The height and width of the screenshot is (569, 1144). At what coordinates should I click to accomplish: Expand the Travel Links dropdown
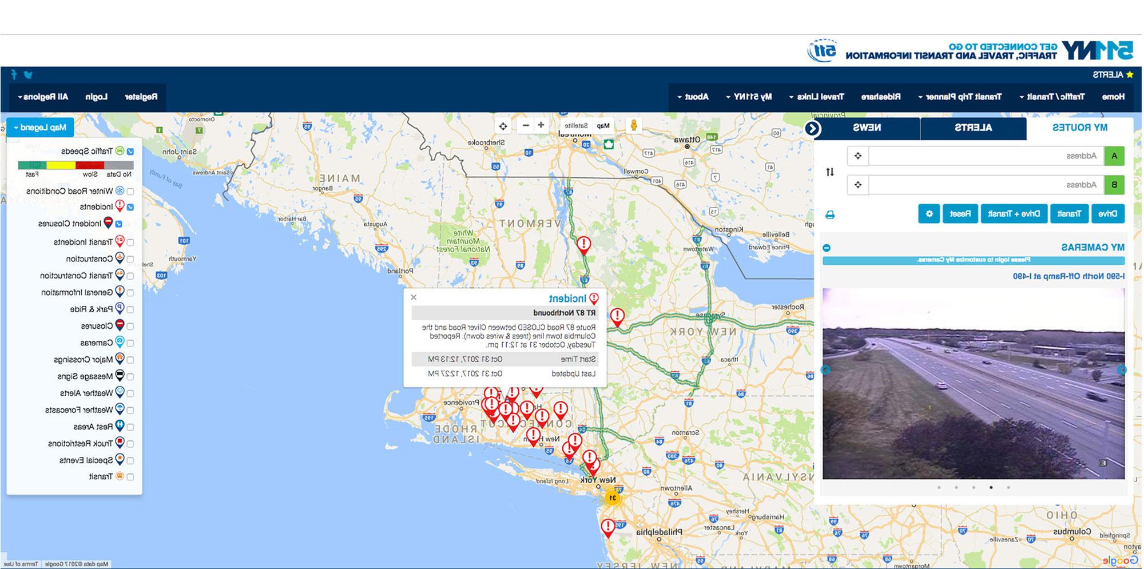[x=817, y=97]
